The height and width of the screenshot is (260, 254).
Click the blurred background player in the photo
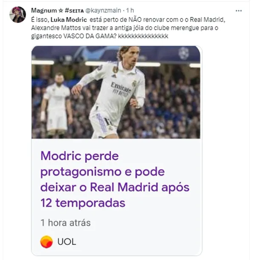click(x=57, y=105)
